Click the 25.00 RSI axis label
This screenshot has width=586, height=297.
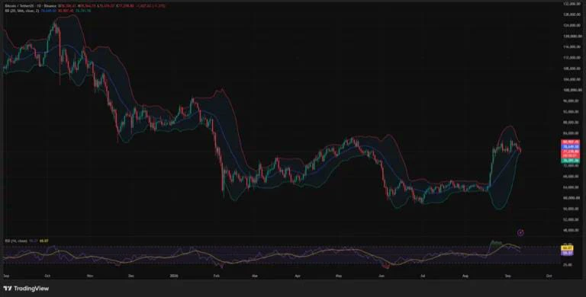click(x=568, y=264)
